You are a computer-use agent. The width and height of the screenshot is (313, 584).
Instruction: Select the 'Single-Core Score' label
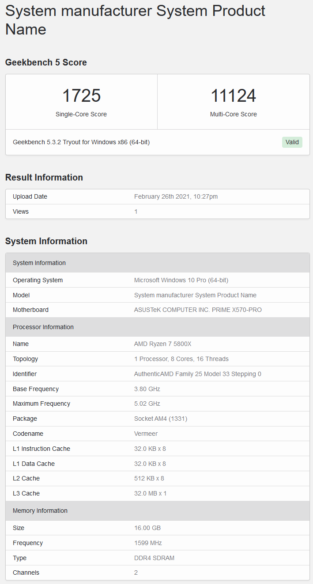point(81,114)
